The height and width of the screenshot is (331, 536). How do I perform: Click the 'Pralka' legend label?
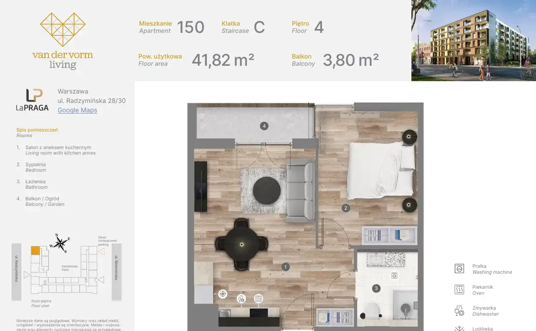[x=479, y=266]
